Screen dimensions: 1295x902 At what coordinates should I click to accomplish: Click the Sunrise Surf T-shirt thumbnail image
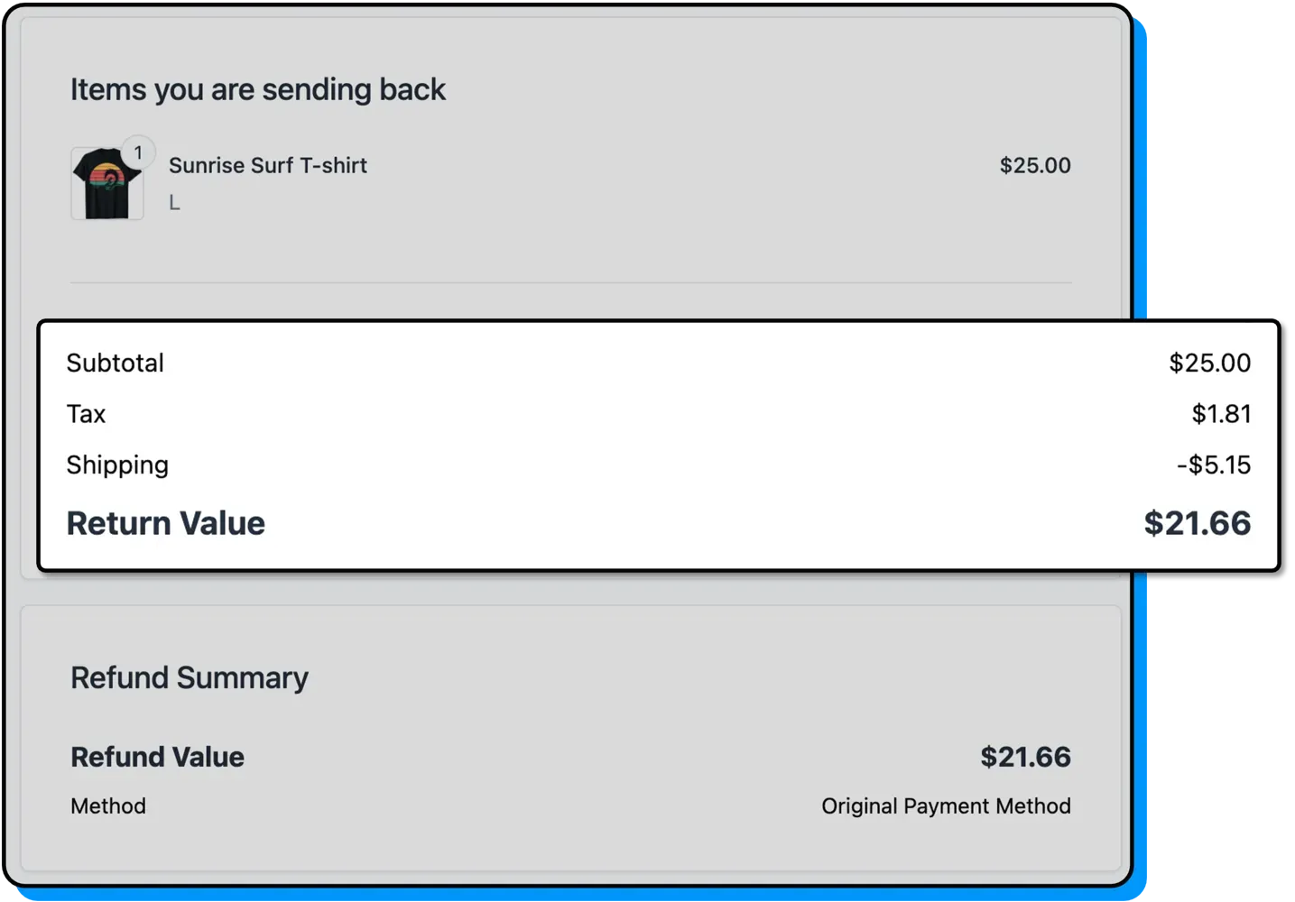coord(106,182)
